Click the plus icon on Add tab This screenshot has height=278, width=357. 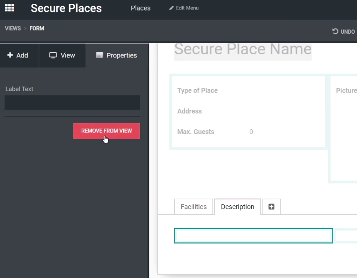[10, 55]
